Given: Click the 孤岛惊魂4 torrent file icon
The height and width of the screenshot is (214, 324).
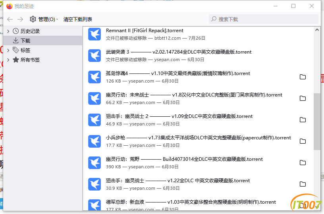Looking at the screenshot, I should coord(94,77).
